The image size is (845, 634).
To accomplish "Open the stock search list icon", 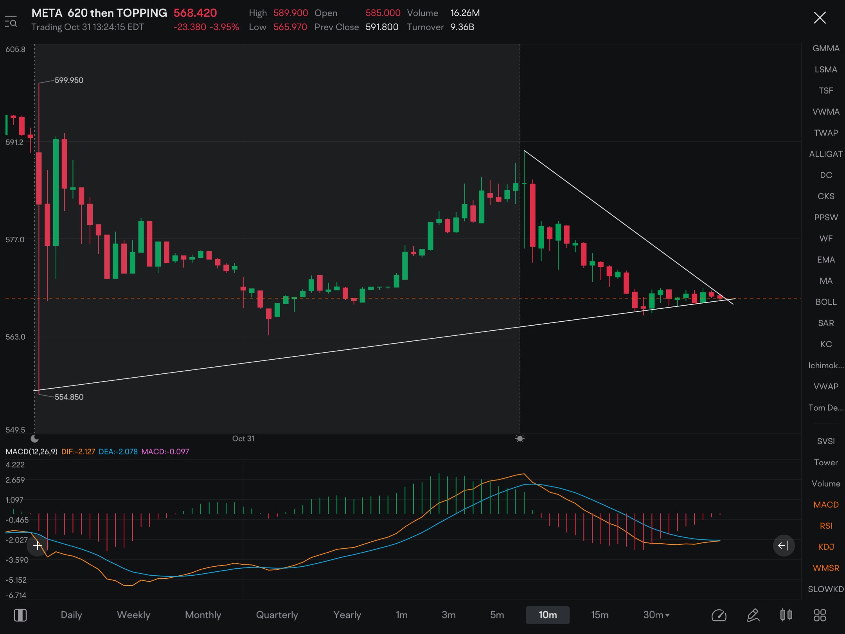I will [11, 21].
